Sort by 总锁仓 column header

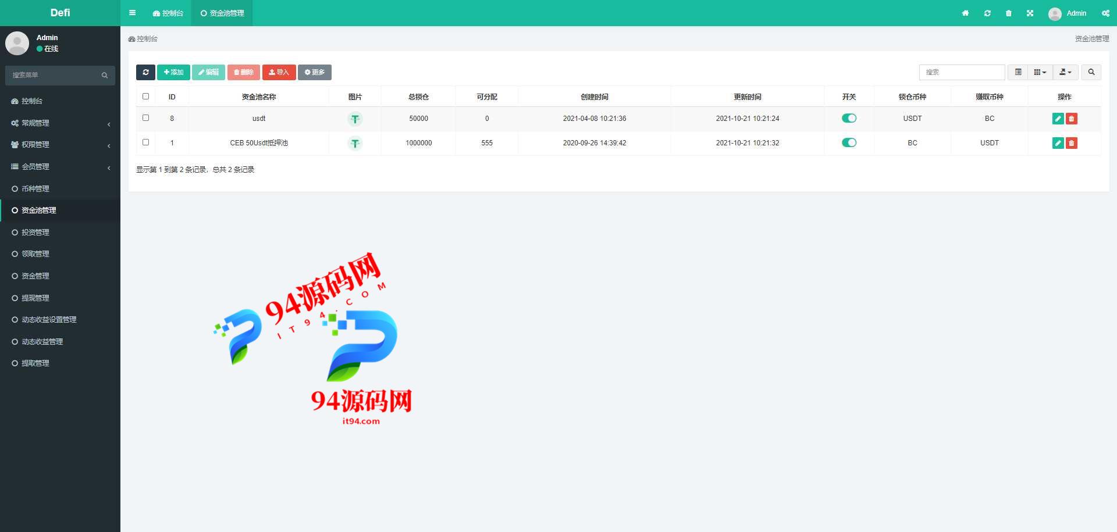click(x=418, y=97)
